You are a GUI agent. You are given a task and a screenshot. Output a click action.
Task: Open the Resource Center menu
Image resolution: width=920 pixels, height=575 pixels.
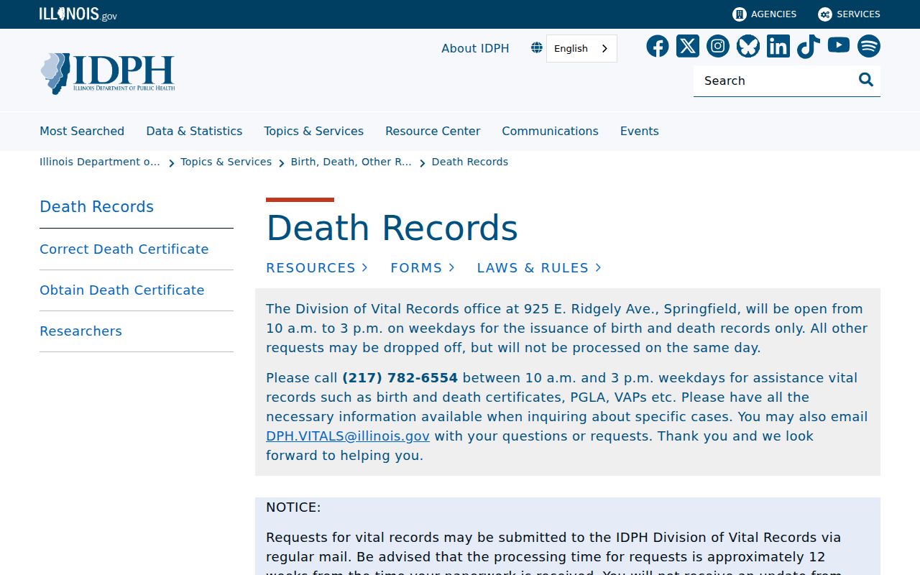[x=433, y=131]
